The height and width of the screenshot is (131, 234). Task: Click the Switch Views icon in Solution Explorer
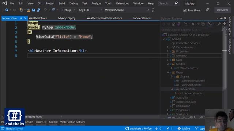(179, 24)
